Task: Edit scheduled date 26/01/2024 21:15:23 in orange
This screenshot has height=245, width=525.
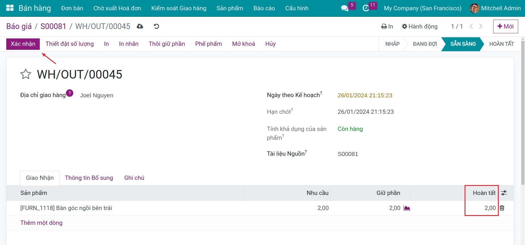Action: [x=365, y=95]
